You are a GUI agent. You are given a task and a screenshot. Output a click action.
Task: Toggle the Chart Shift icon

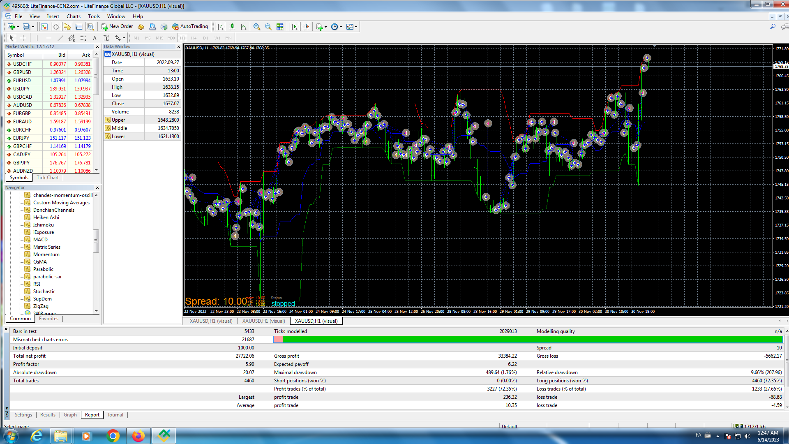pos(306,27)
